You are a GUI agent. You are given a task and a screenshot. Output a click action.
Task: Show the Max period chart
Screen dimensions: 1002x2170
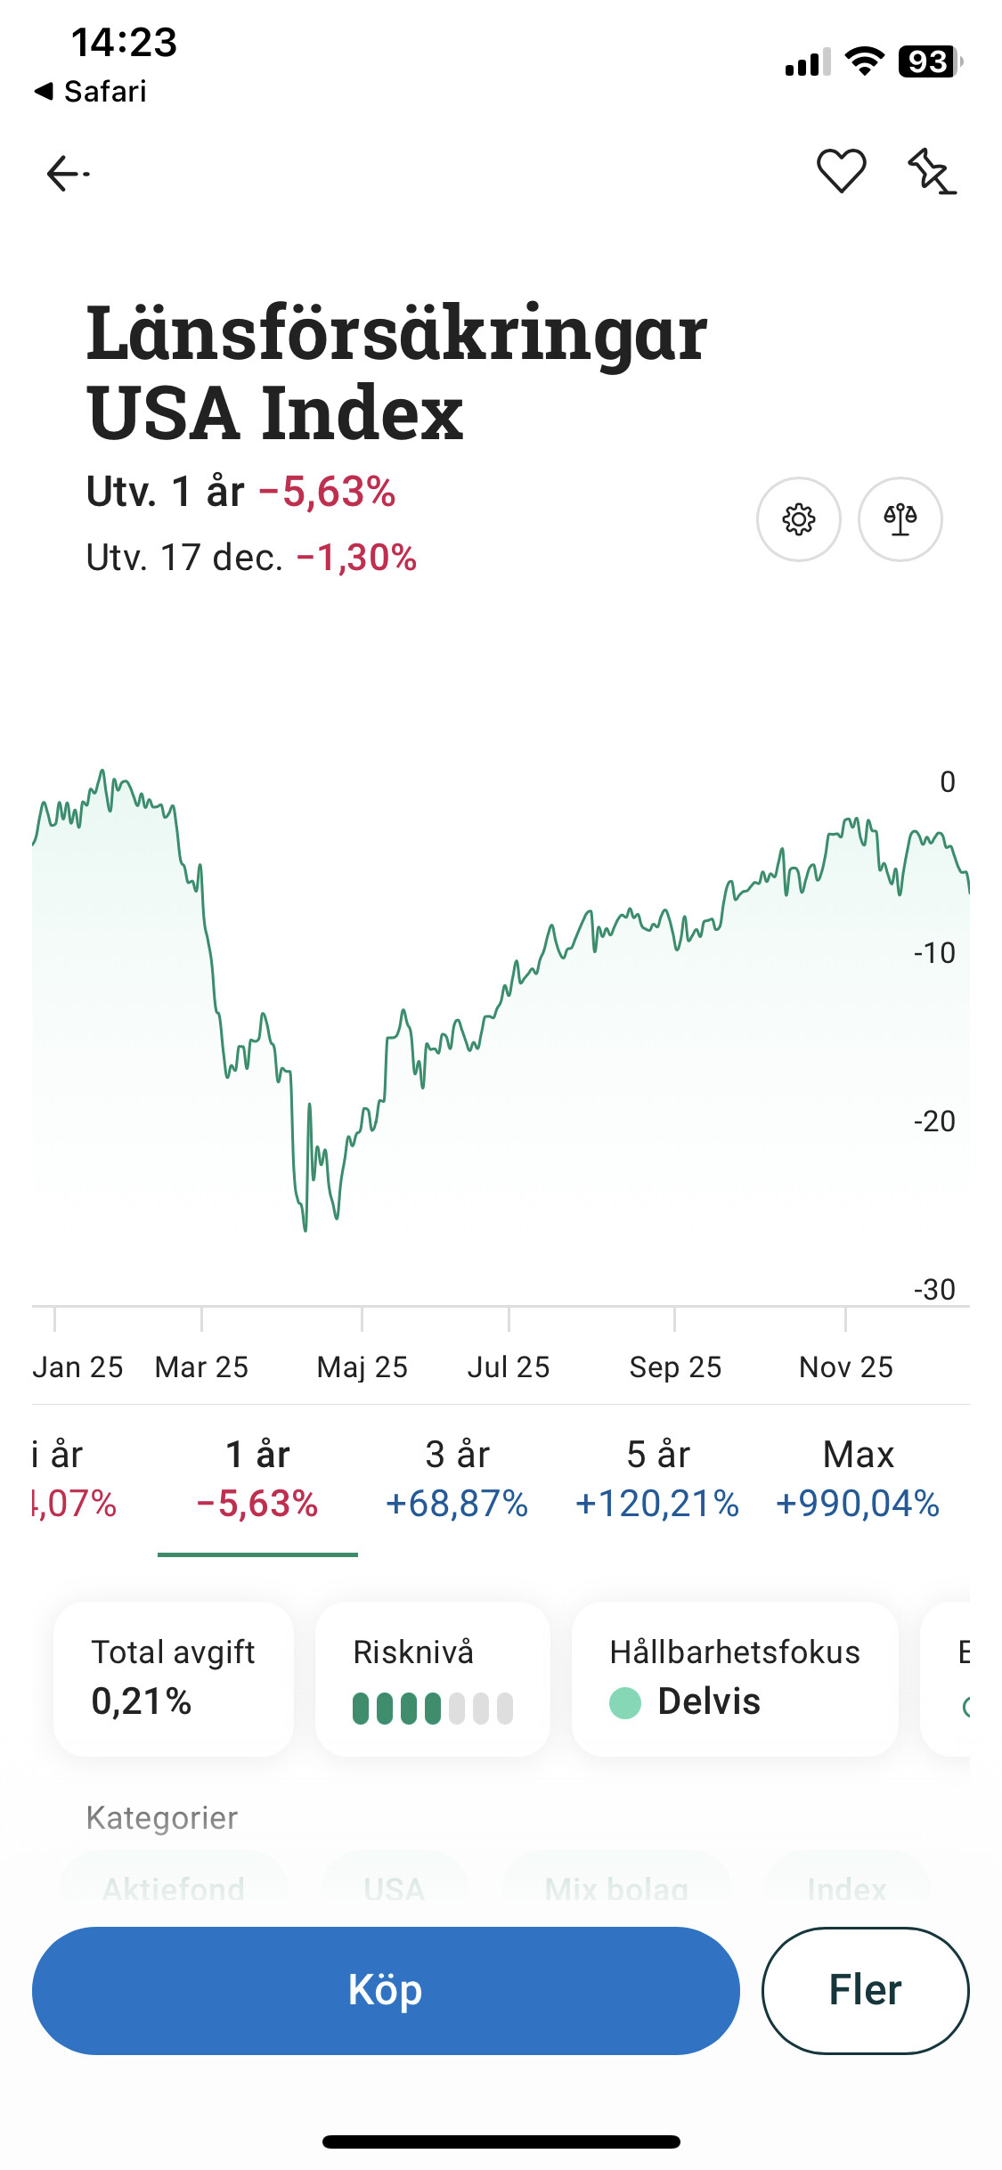pos(858,1479)
